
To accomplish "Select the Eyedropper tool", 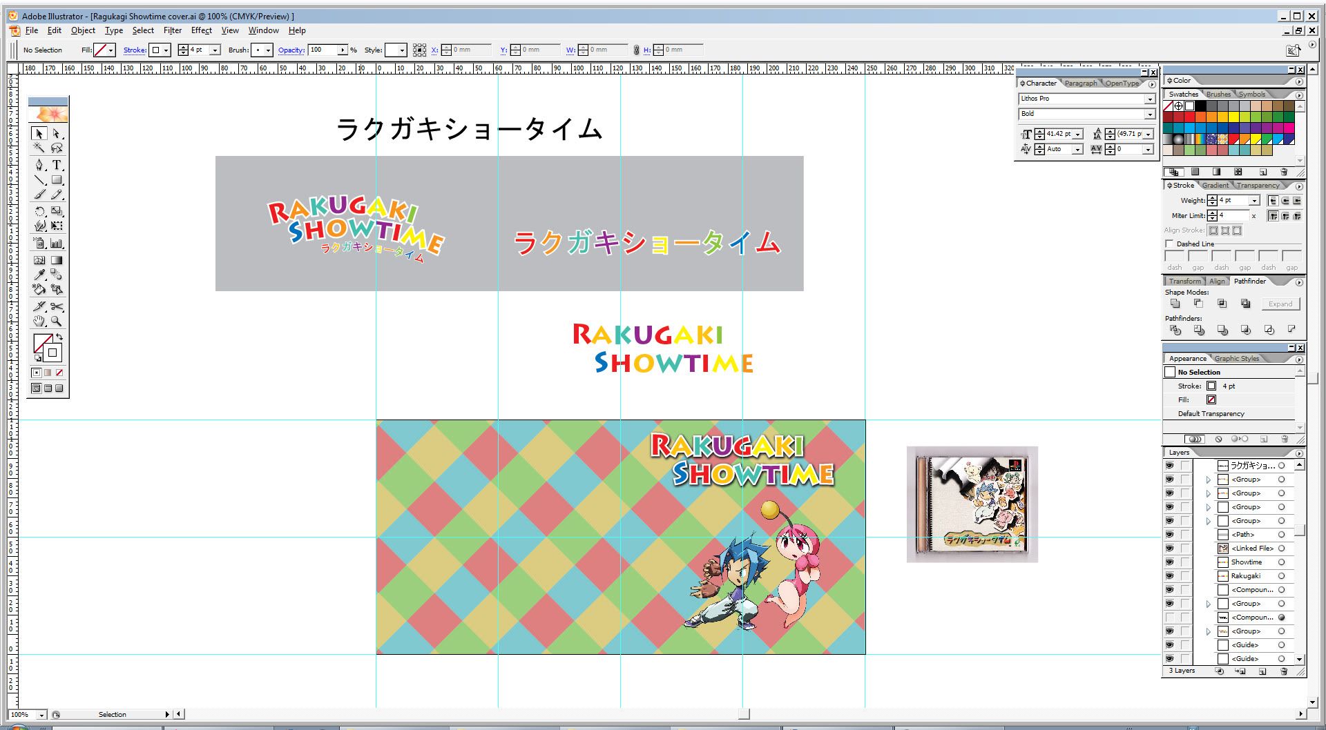I will pos(39,275).
